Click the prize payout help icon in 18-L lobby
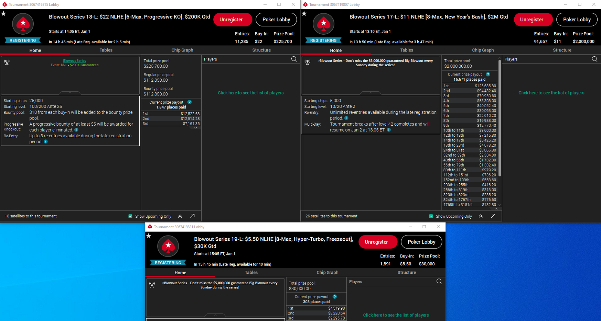 190,102
